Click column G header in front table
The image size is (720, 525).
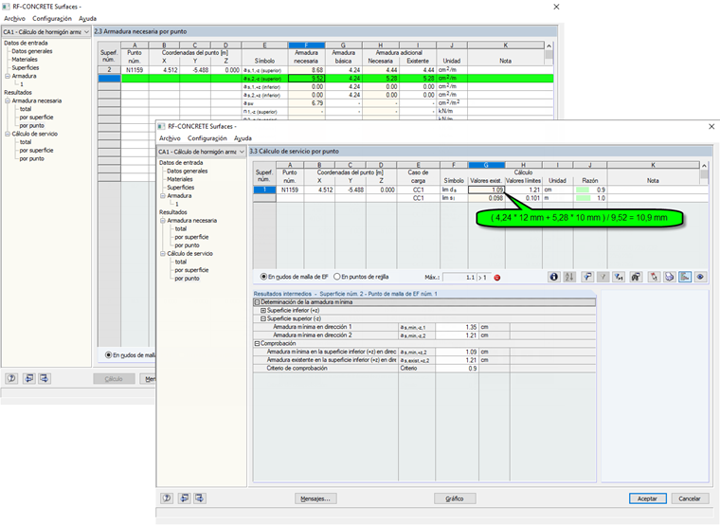click(486, 165)
